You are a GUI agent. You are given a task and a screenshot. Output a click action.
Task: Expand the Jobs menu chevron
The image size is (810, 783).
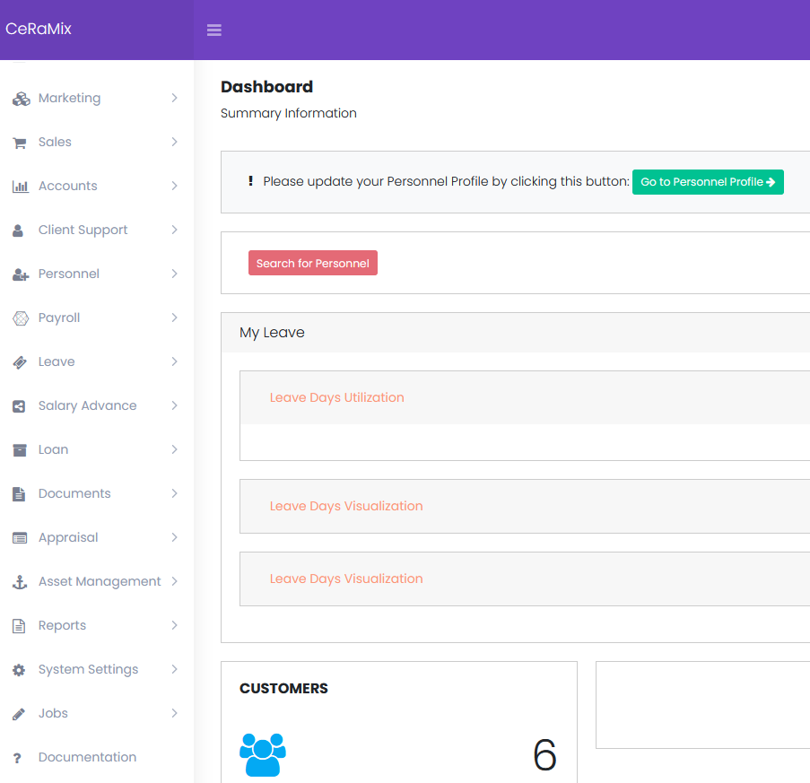[x=175, y=713]
